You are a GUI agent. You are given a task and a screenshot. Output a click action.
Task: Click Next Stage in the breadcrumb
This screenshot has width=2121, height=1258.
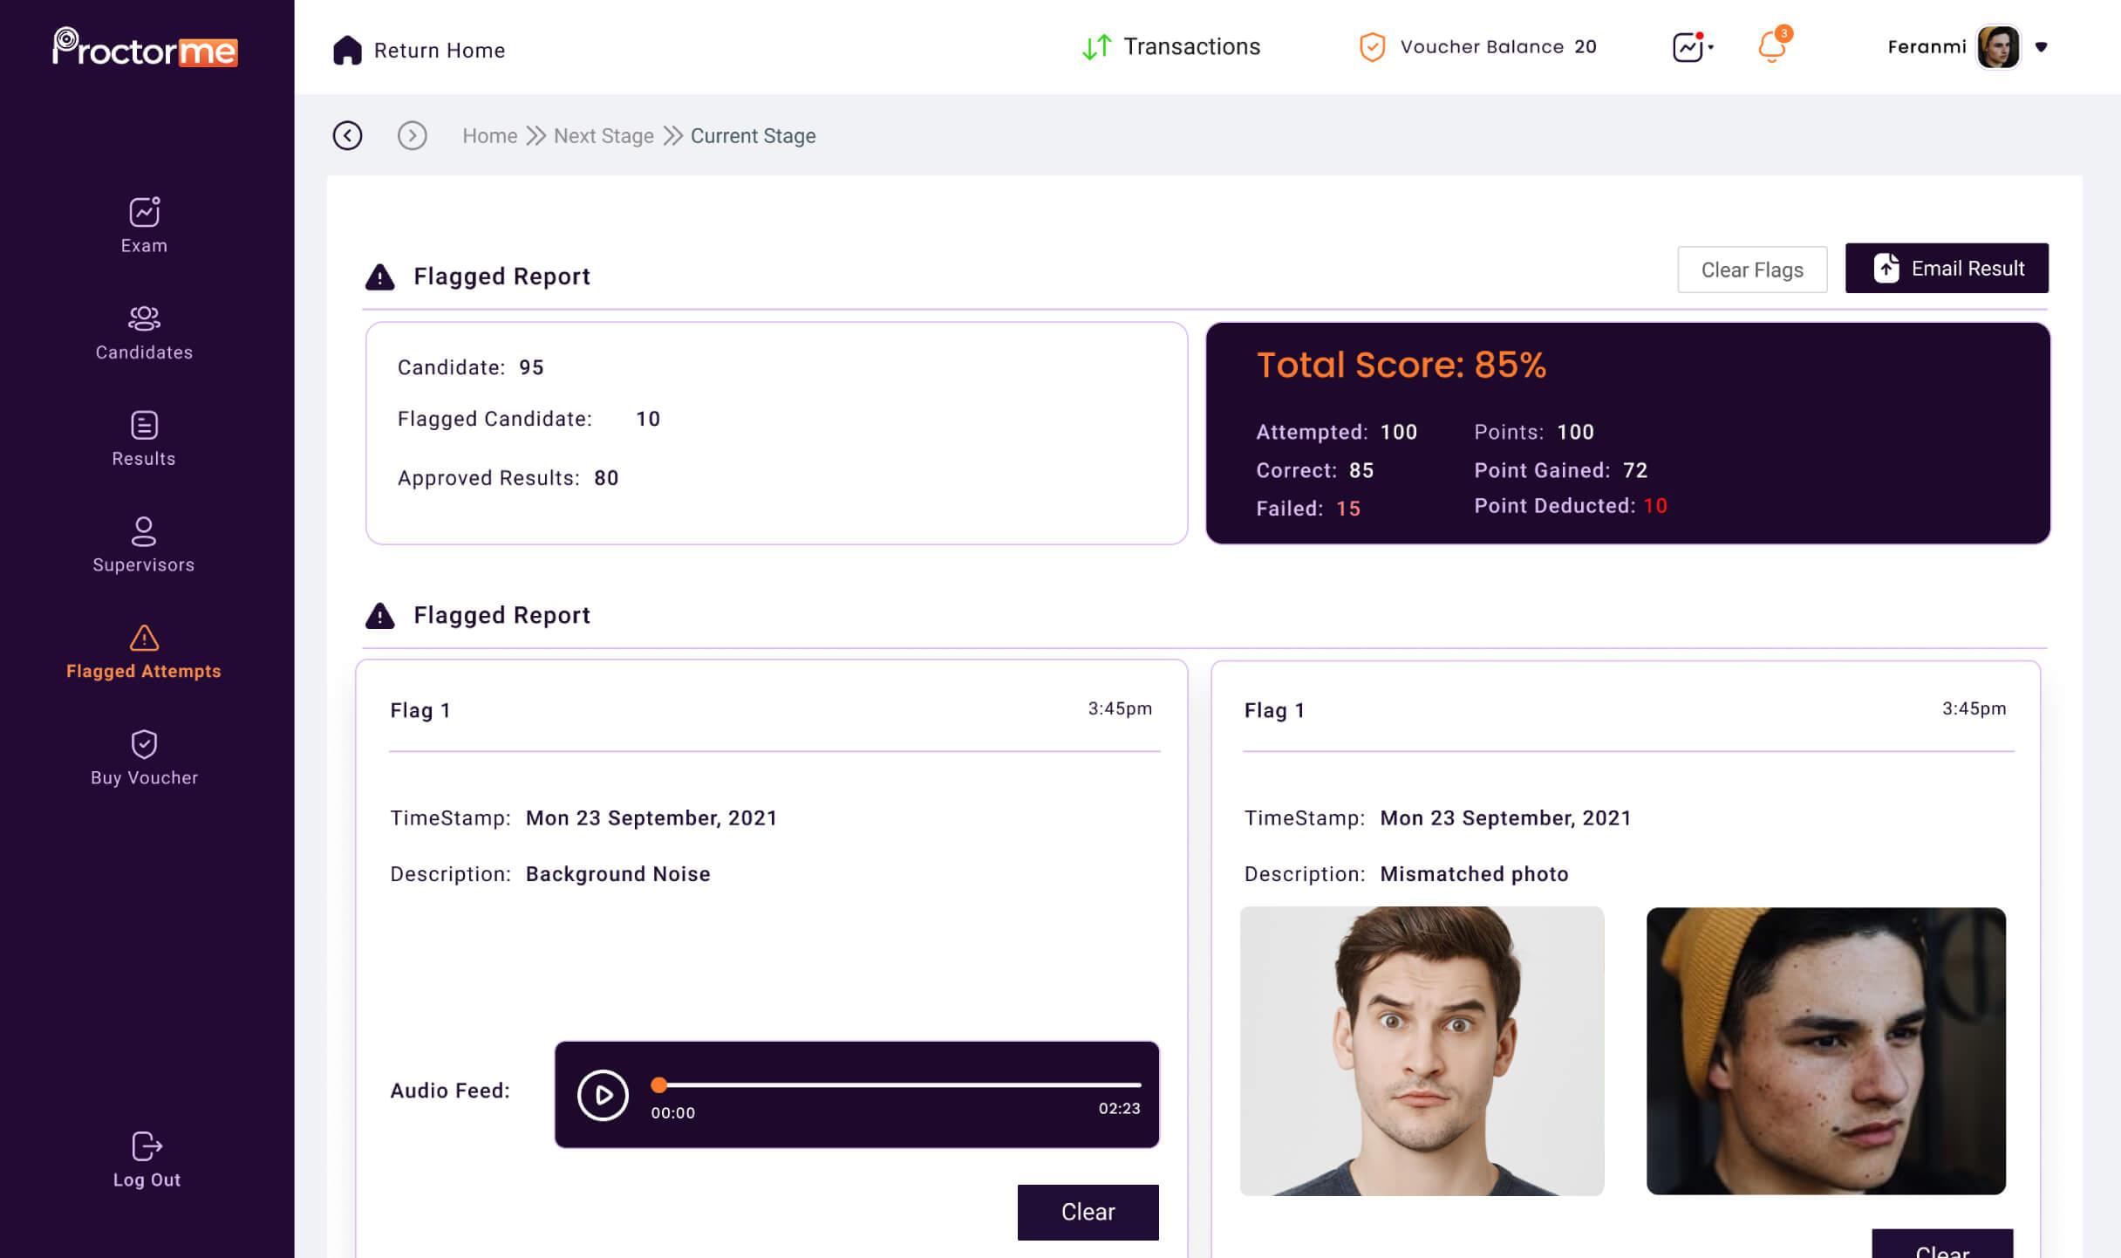click(604, 136)
